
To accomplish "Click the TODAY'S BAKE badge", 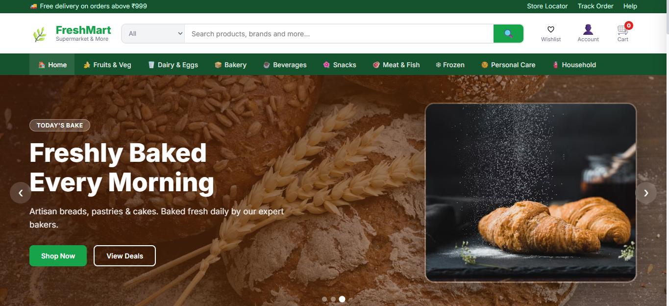I will pyautogui.click(x=60, y=126).
